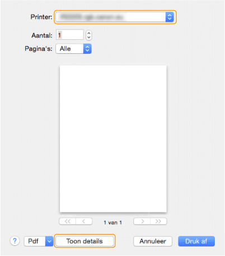Click the Pdf button label
The height and width of the screenshot is (256, 225).
tap(34, 241)
